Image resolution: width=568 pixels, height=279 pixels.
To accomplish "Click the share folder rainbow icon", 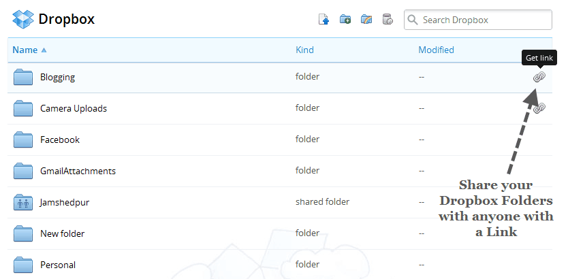I will click(366, 20).
